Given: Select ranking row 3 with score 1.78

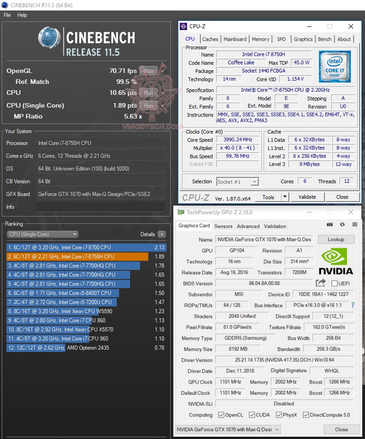Looking at the screenshot, I should [x=86, y=266].
